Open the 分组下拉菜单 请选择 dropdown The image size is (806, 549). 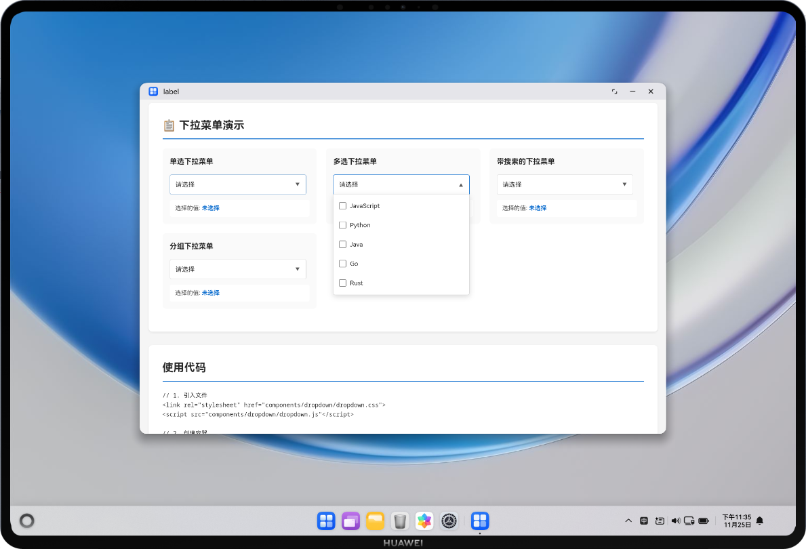point(237,268)
